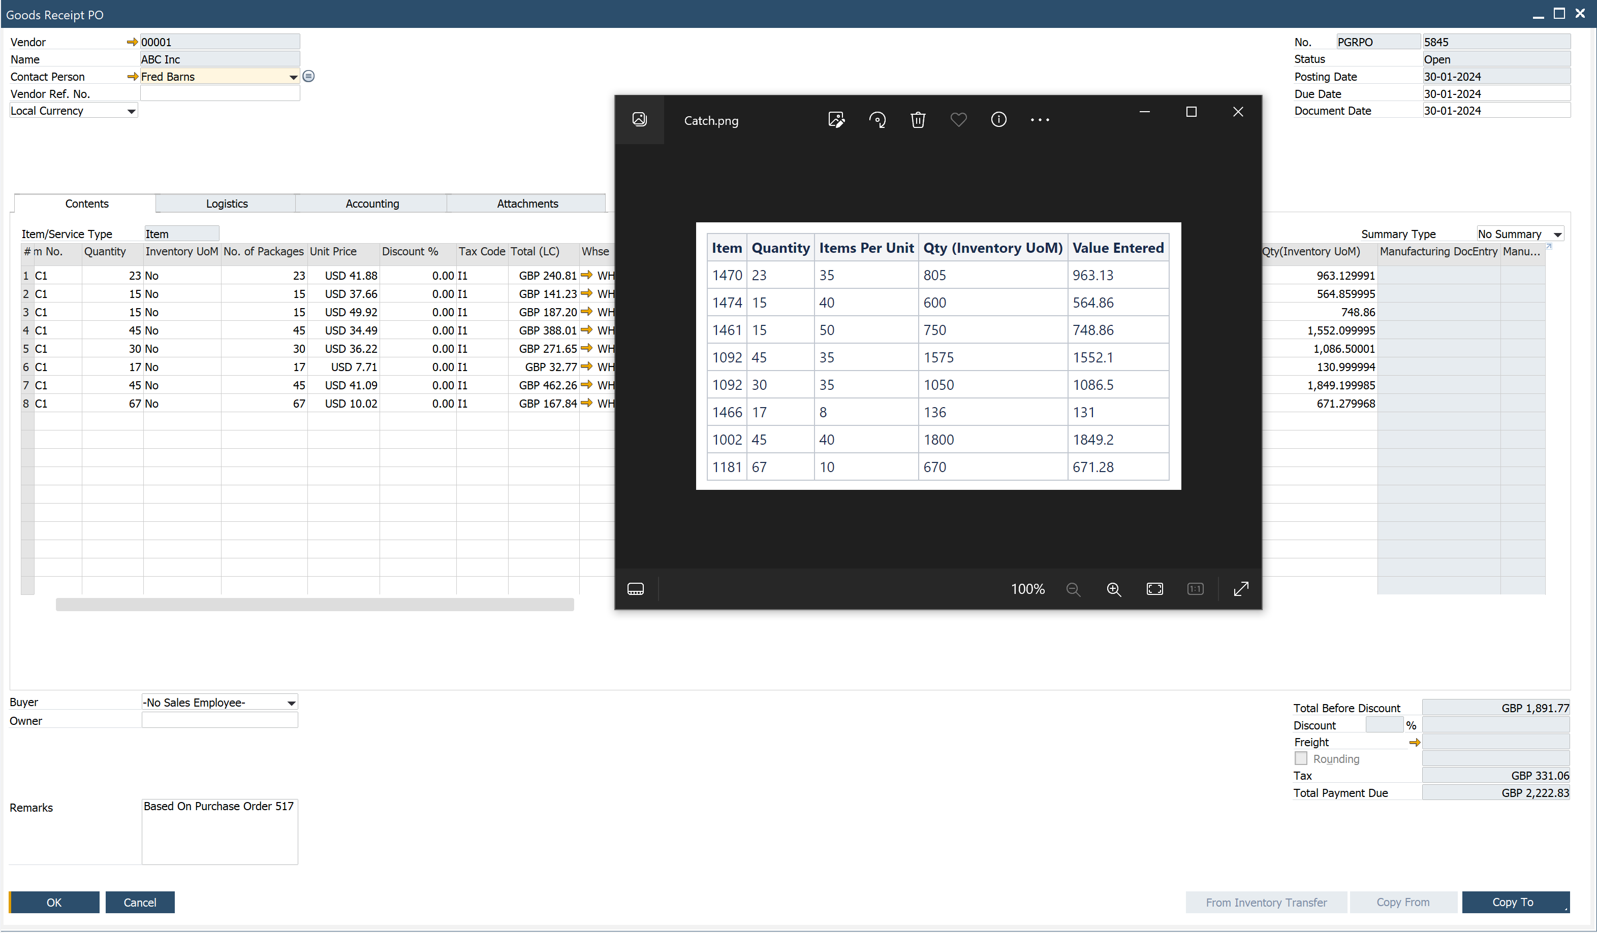Enable the Rounding checkbox
This screenshot has height=933, width=1597.
tap(1302, 758)
